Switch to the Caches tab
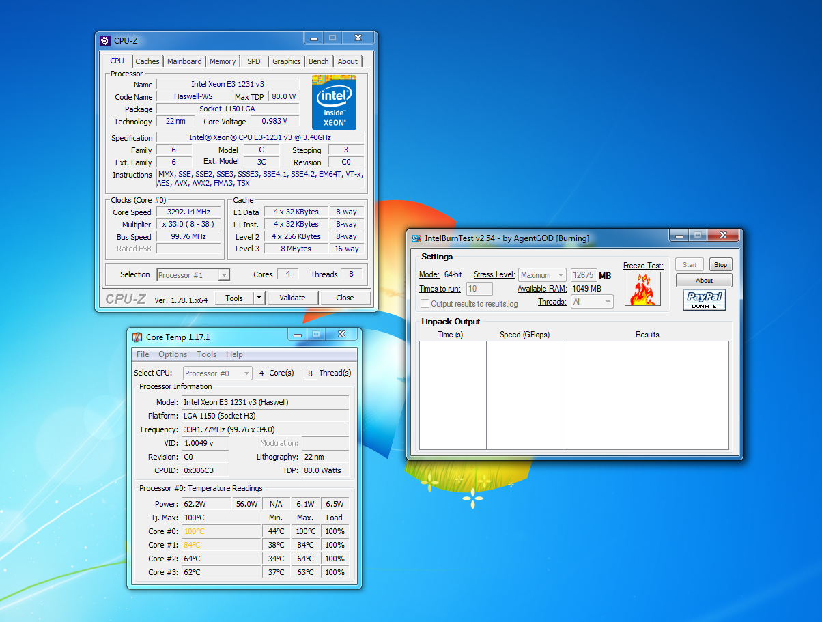The width and height of the screenshot is (822, 622). tap(147, 61)
